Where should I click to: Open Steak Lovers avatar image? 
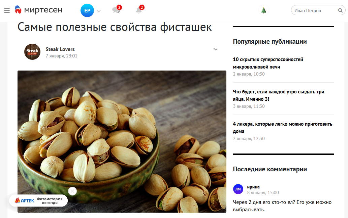pos(32,52)
